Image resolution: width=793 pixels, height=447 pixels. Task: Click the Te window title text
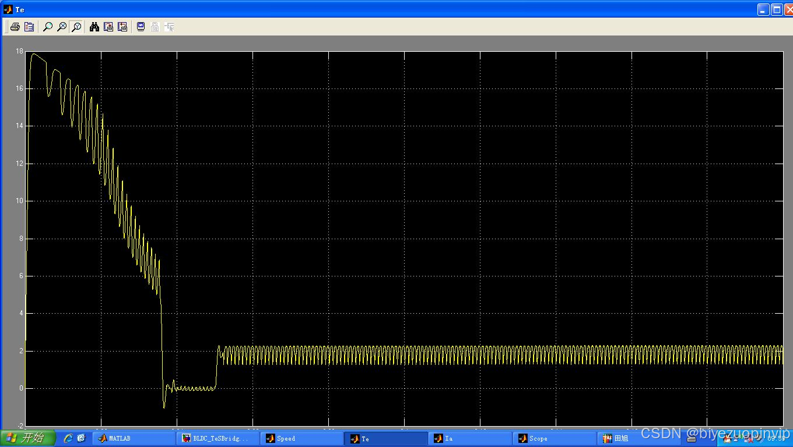20,10
